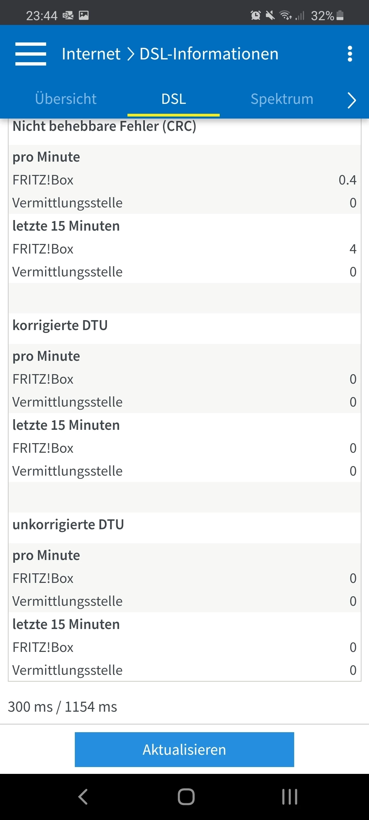
Task: Go to Internet in the breadcrumb
Action: tap(91, 54)
